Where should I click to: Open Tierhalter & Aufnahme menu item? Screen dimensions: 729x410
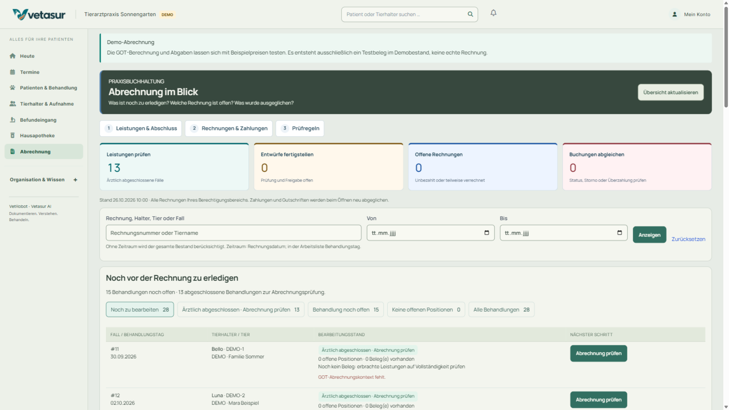point(44,104)
